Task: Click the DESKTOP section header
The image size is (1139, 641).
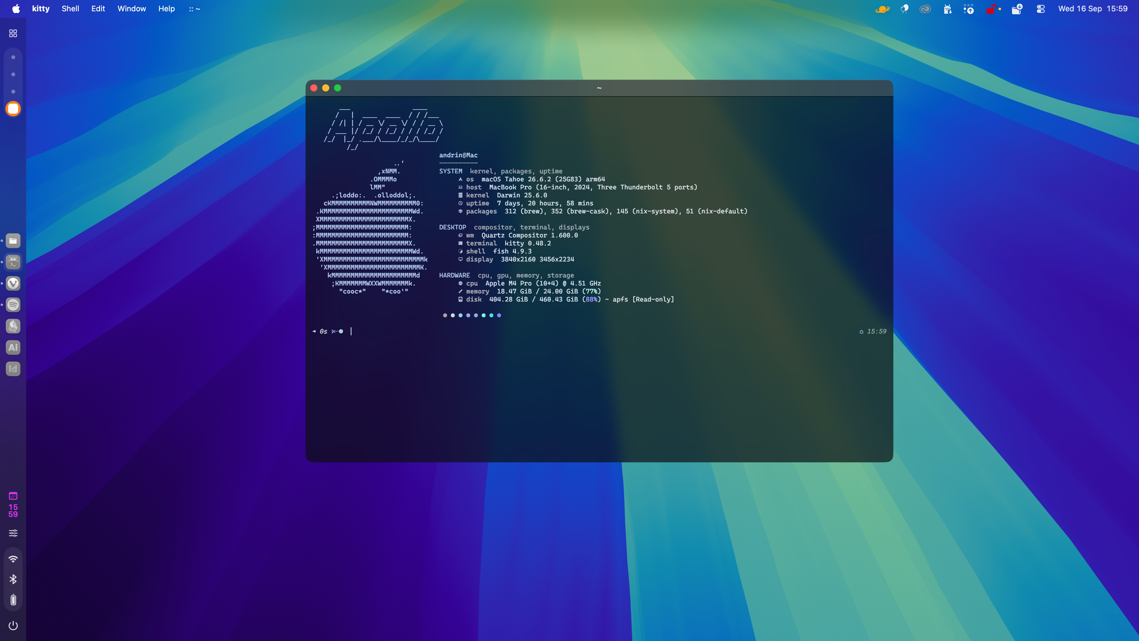Action: pos(452,227)
